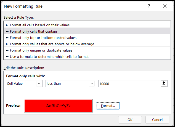Select 'Format all cells based on their values'
The image size is (175, 127).
(40, 25)
